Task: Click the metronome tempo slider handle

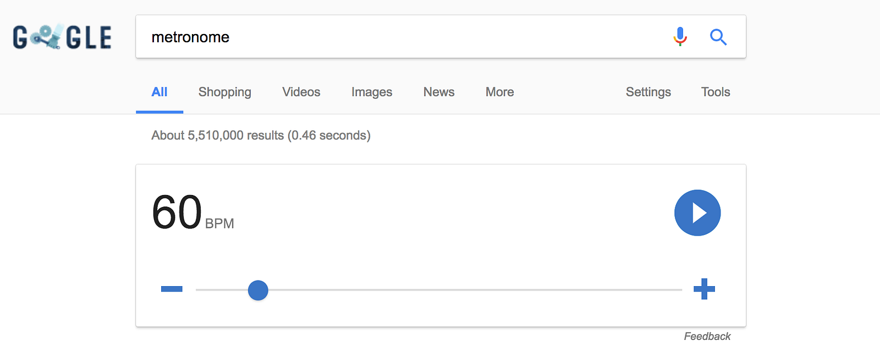Action: [x=258, y=290]
